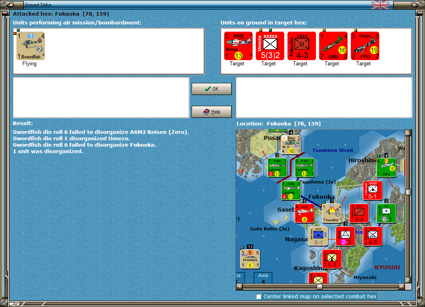Click the CA Australia cruiser counter
The width and height of the screenshot is (425, 307).
coord(250,259)
